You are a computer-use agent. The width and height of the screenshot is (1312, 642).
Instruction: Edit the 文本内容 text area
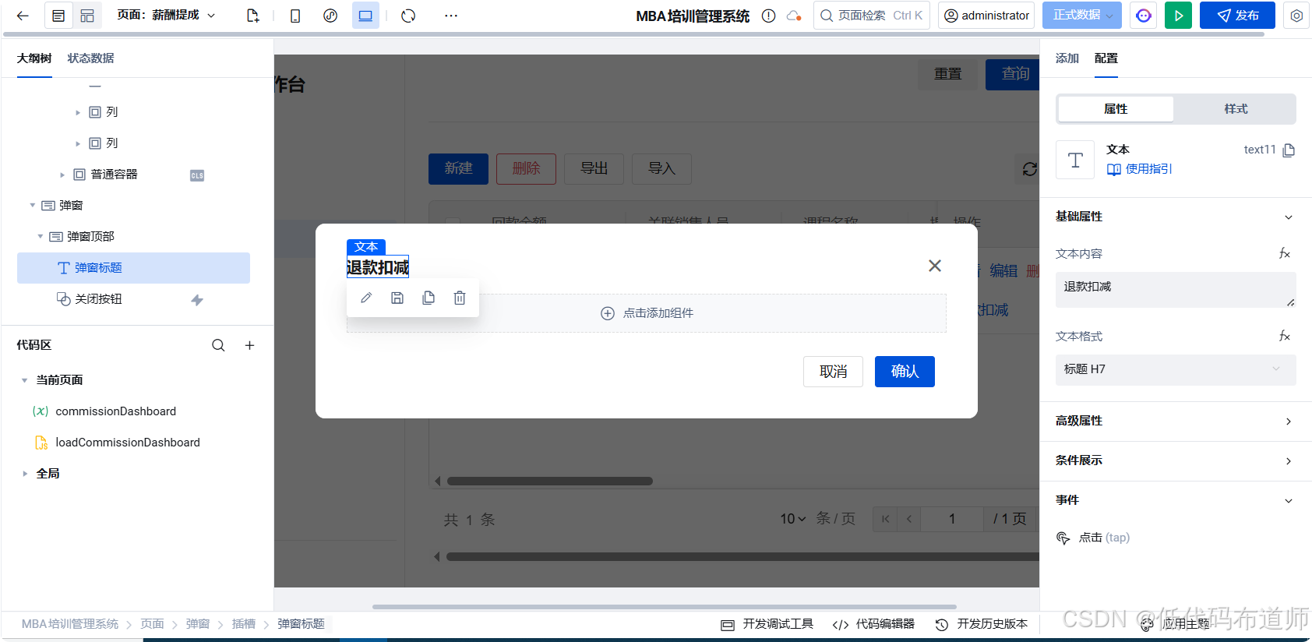(x=1176, y=290)
